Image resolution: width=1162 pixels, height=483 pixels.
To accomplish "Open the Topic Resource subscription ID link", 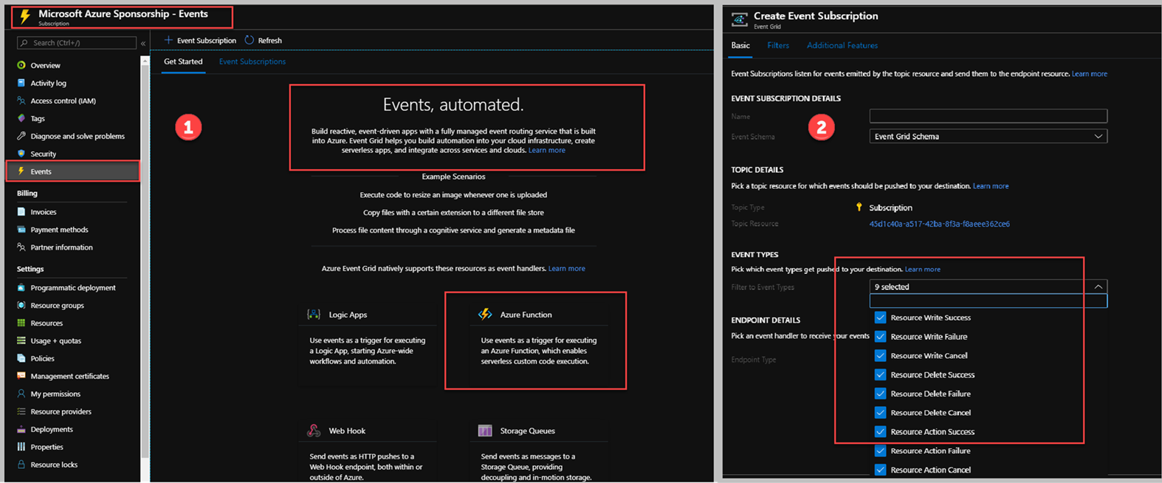I will (x=940, y=224).
